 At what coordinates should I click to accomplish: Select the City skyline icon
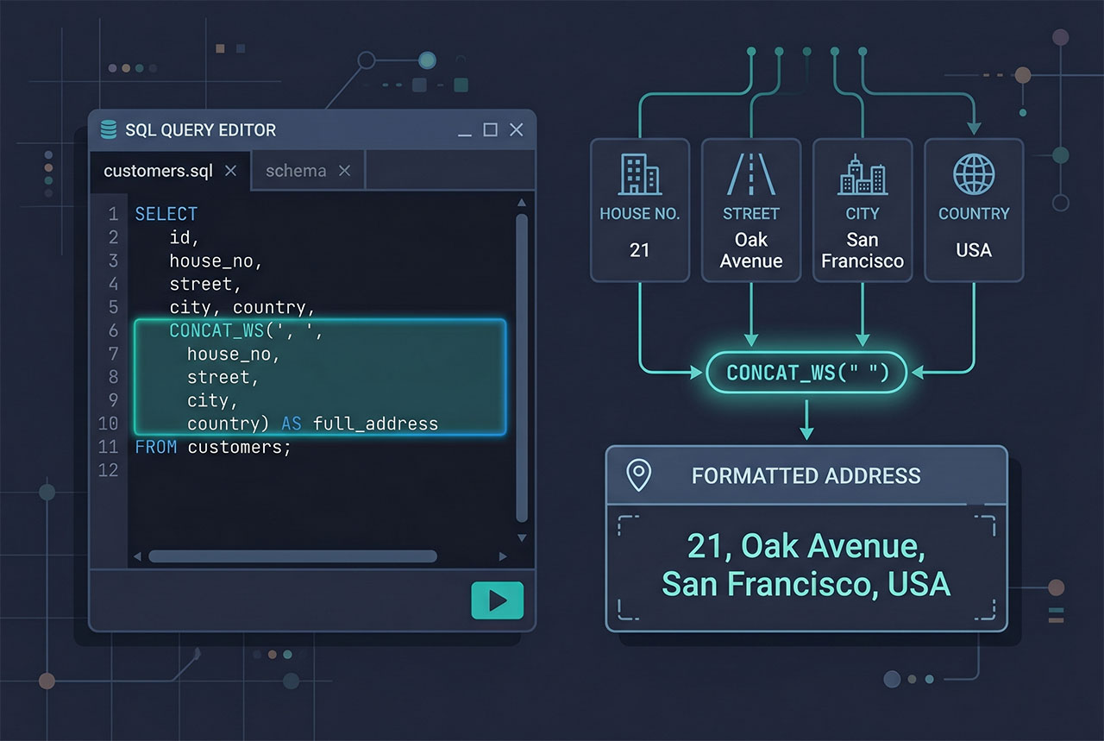click(862, 174)
